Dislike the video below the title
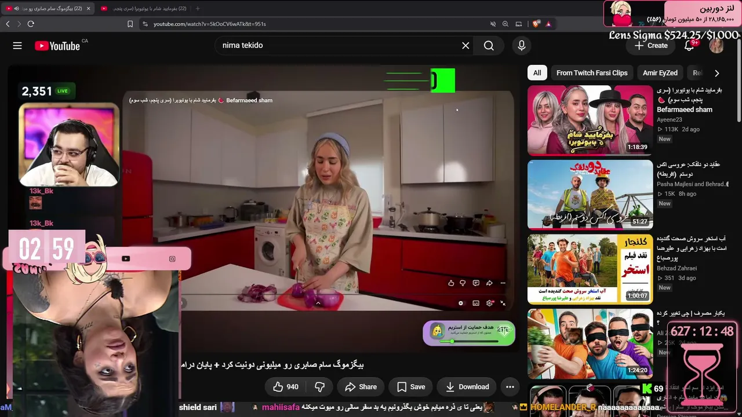The width and height of the screenshot is (742, 417). tap(319, 387)
